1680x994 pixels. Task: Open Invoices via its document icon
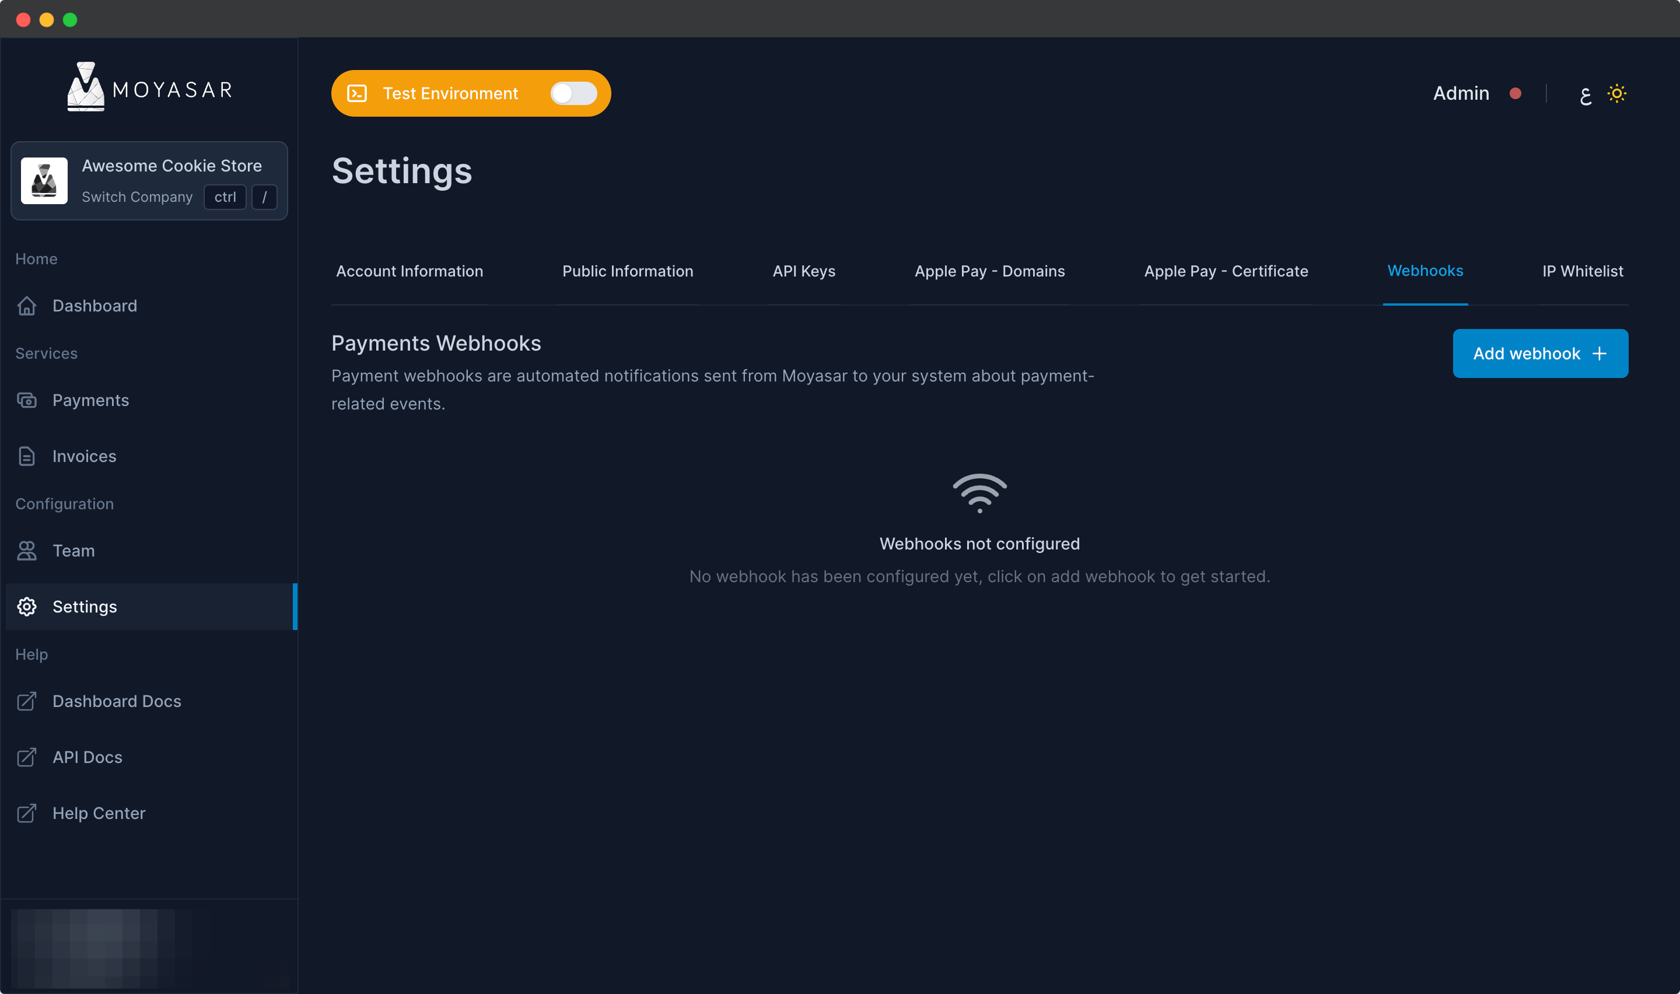(27, 456)
